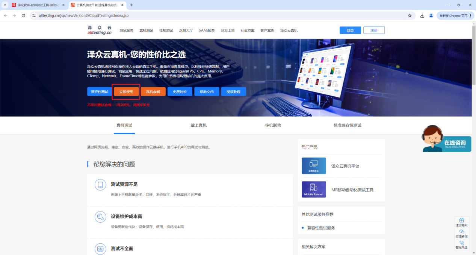
Task: Open the 有新版 Chrome 可用 update menu
Action: click(455, 16)
